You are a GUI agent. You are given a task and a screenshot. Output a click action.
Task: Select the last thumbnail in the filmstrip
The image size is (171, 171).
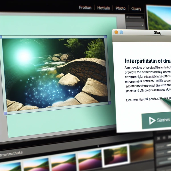142,151
